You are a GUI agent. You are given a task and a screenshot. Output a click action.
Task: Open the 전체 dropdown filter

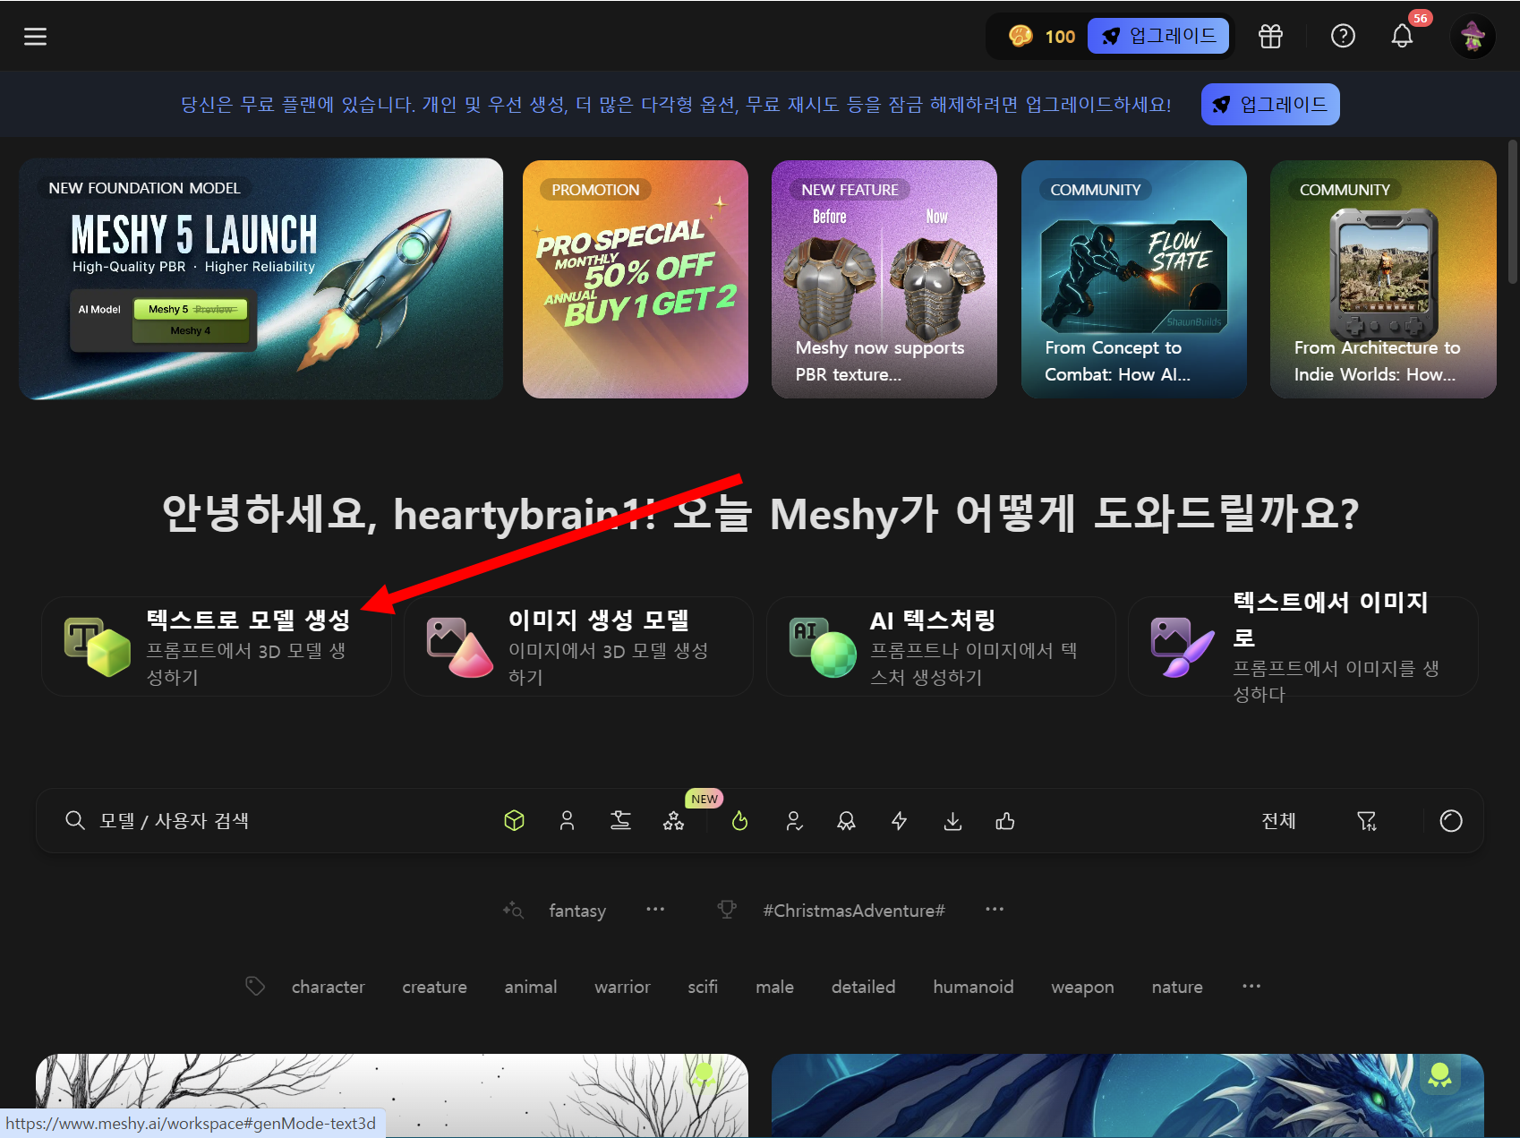click(x=1278, y=820)
